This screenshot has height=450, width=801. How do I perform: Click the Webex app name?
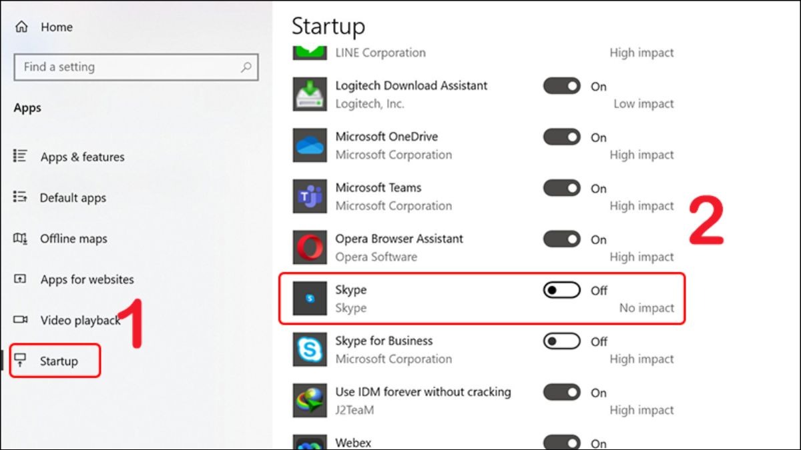[353, 443]
